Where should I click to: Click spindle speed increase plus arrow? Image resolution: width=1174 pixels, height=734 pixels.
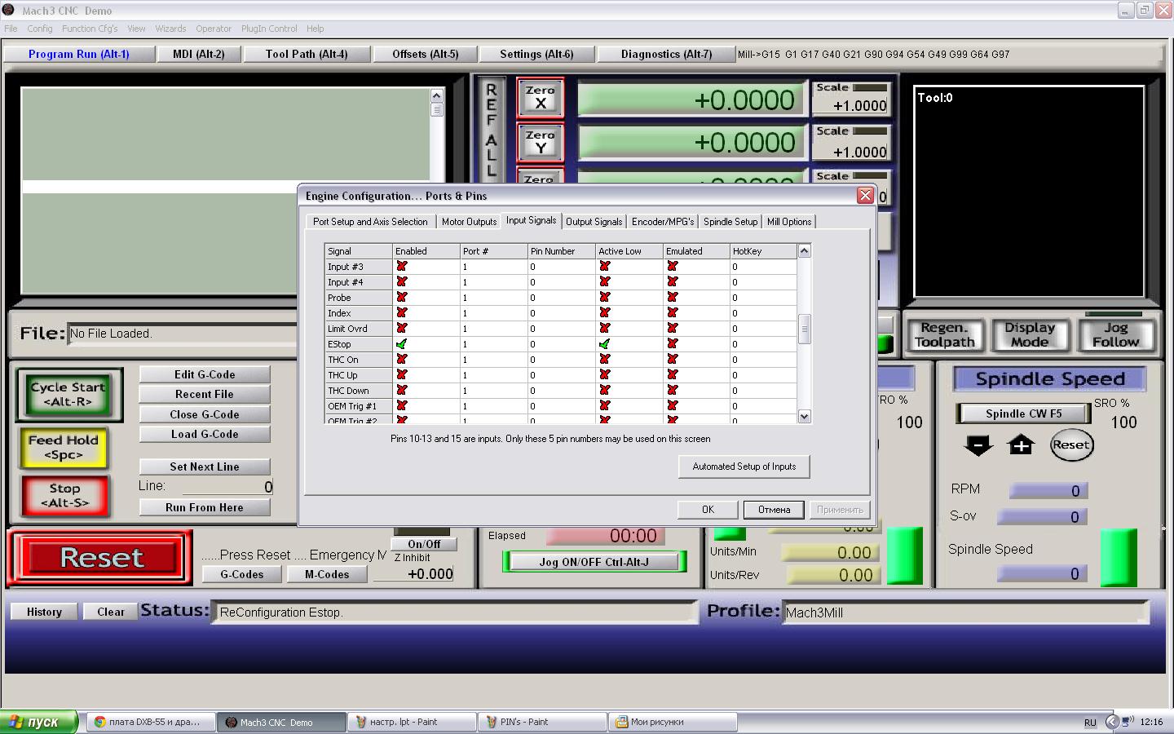(1021, 445)
